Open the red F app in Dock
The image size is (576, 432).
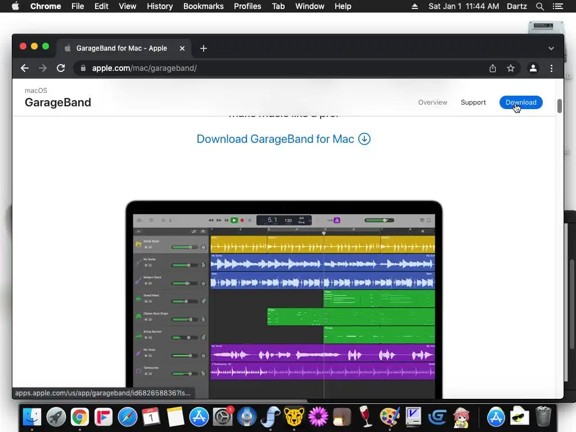pyautogui.click(x=103, y=417)
